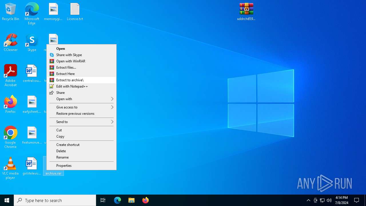The height and width of the screenshot is (206, 366).
Task: Select the License.txt file icon
Action: pyautogui.click(x=75, y=12)
